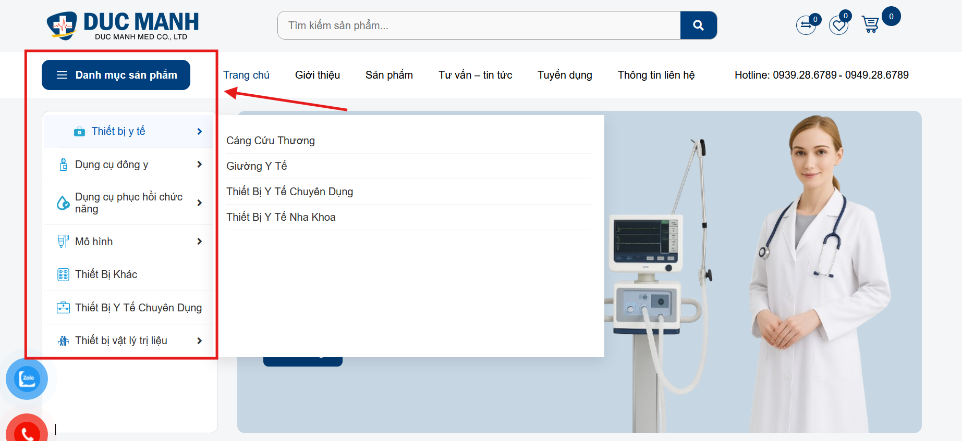Open the shopping cart icon

click(x=870, y=24)
